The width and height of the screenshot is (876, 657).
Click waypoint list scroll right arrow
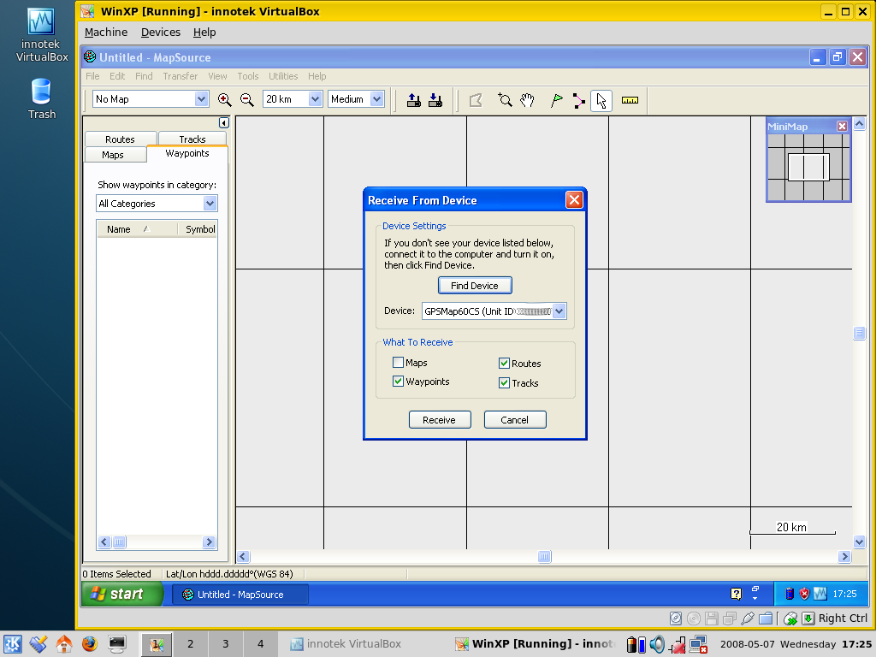(209, 542)
